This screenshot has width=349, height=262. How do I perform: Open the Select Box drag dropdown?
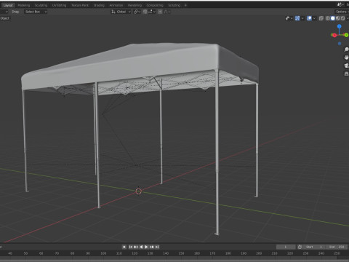click(36, 12)
